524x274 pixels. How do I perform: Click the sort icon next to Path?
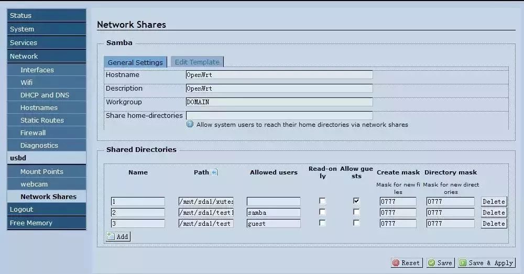click(214, 172)
